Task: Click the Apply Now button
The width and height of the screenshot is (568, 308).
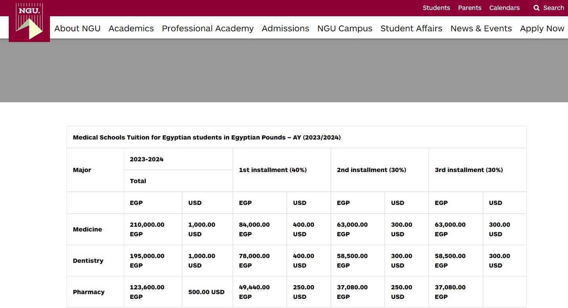Action: 542,29
